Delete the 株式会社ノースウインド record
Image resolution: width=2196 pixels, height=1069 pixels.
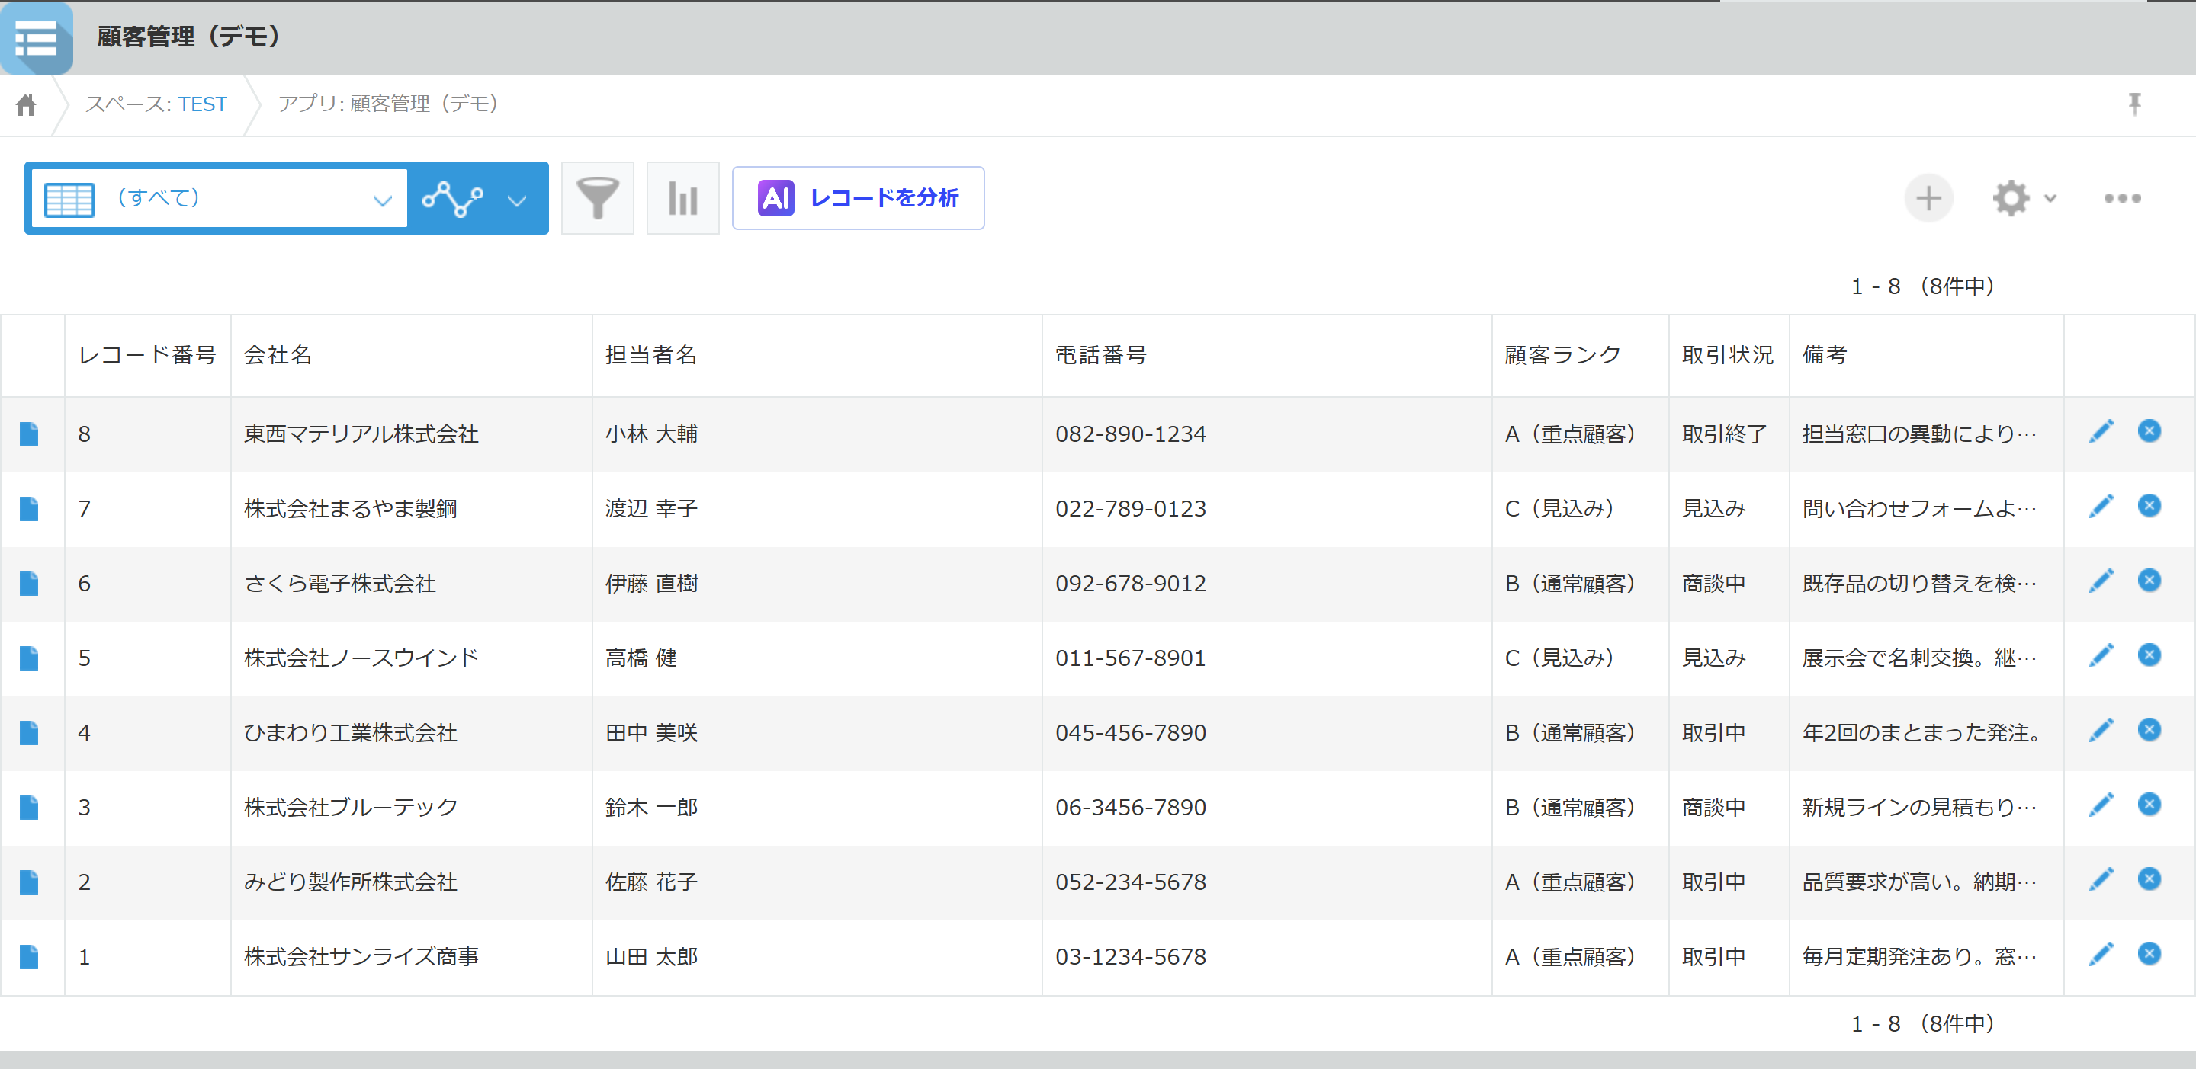click(x=2149, y=655)
